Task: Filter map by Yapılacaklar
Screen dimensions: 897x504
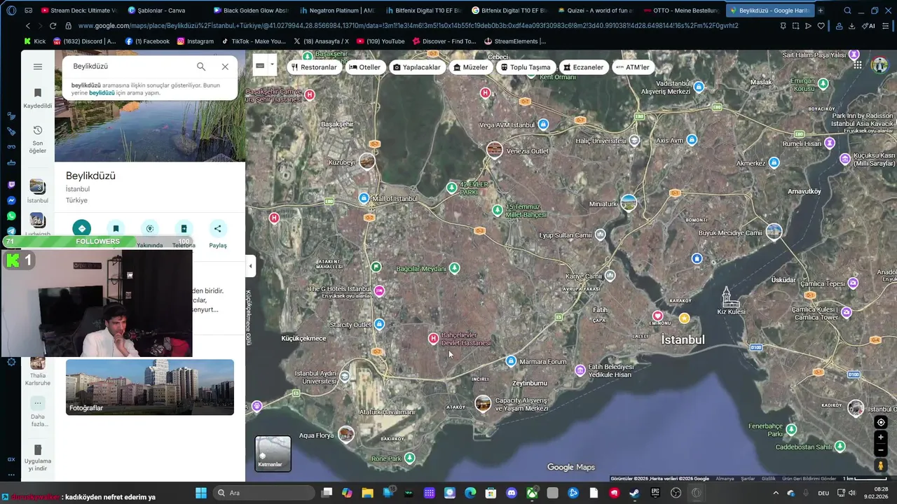Action: pos(417,67)
